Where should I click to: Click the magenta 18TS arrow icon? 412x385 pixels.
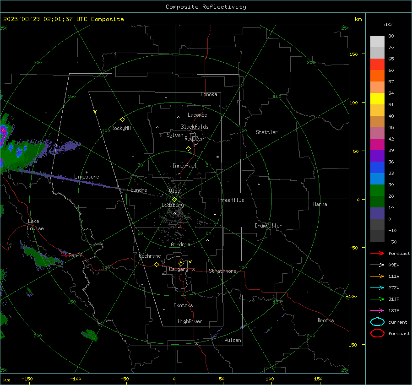coord(377,311)
